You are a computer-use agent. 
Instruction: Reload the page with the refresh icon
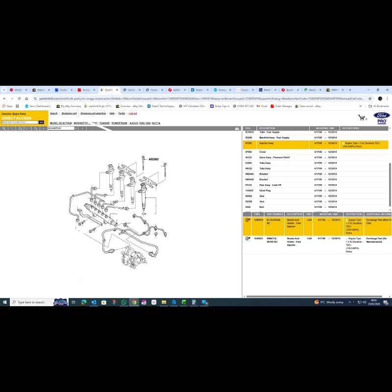coord(19,98)
